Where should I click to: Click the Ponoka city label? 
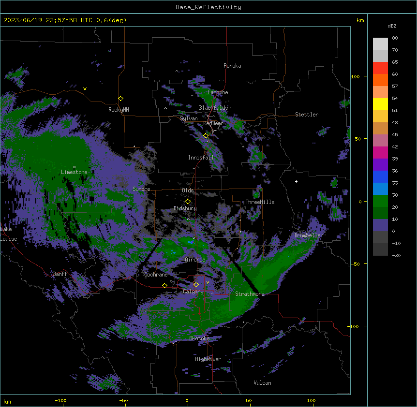[232, 66]
